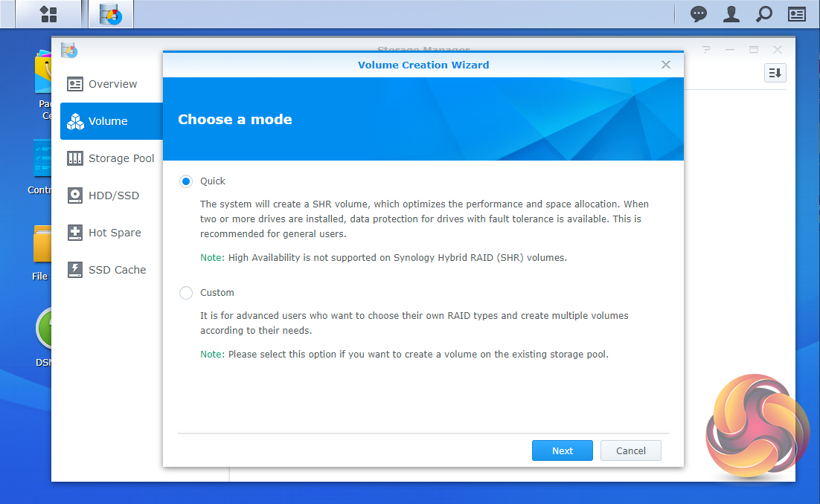Select the Quick mode radio button
820x504 pixels.
[x=185, y=181]
